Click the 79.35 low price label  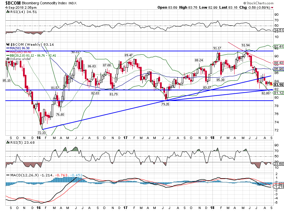165,104
